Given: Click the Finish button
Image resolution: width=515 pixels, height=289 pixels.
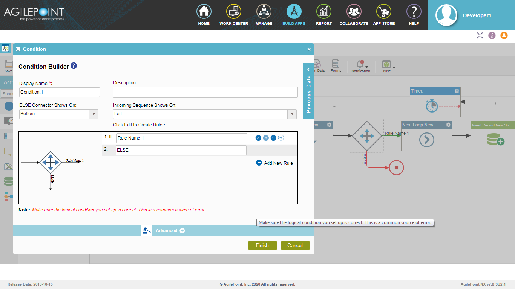Looking at the screenshot, I should point(262,245).
